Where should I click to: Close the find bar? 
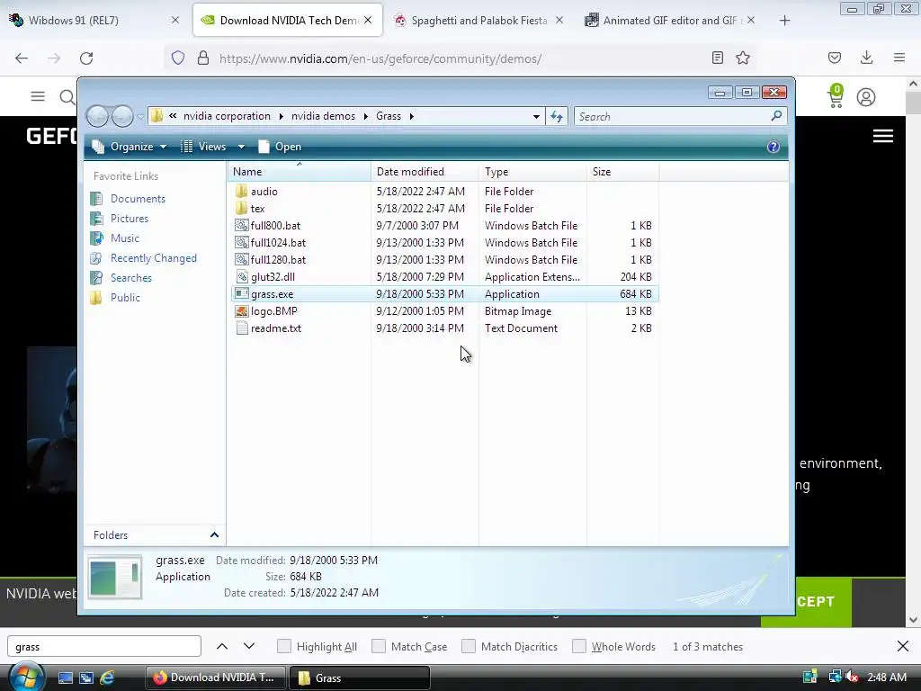[903, 646]
